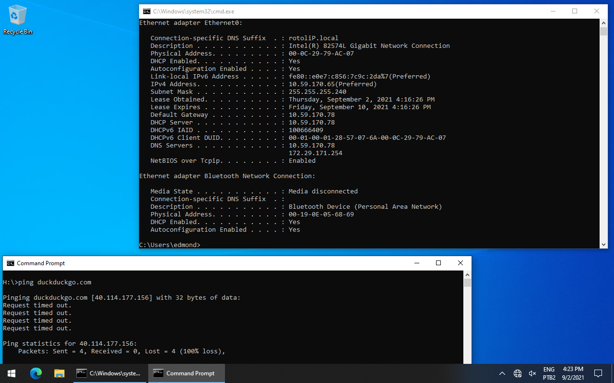Screen dimensions: 614x383
Task: Switch to the Command Prompt taskbar item
Action: click(x=187, y=373)
